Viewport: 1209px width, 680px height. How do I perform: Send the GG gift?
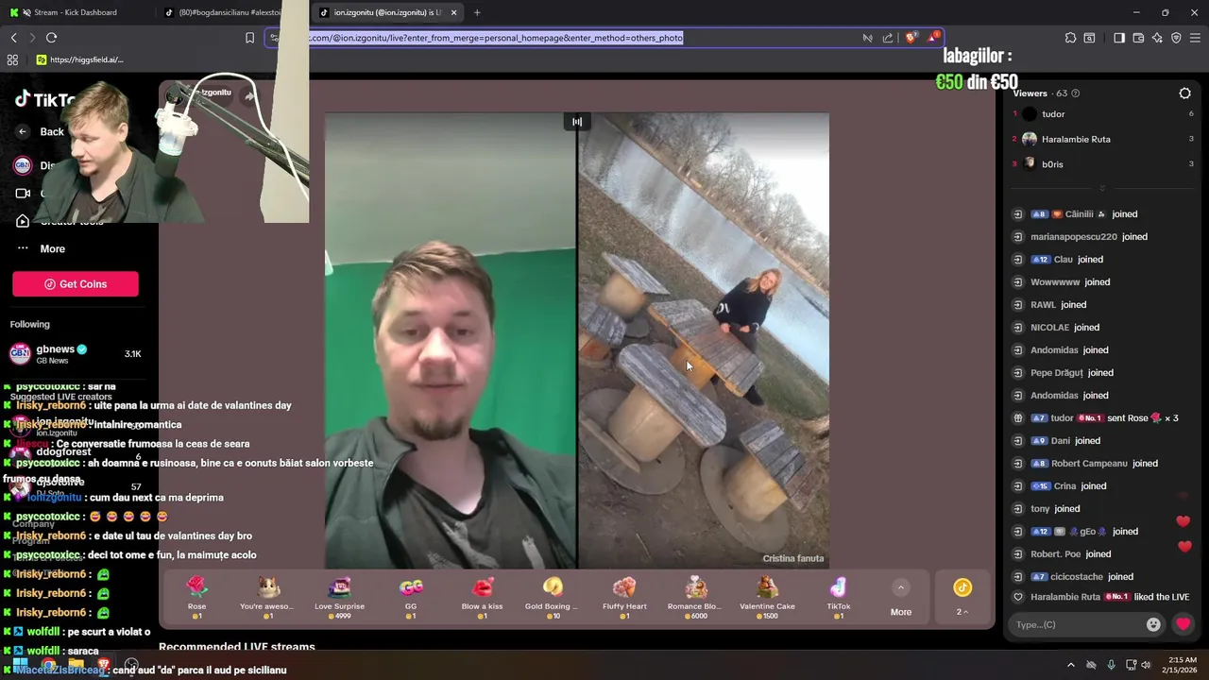[411, 596]
